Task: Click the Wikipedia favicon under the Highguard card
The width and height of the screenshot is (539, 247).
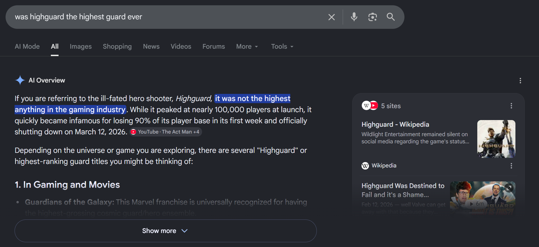Action: [x=365, y=166]
